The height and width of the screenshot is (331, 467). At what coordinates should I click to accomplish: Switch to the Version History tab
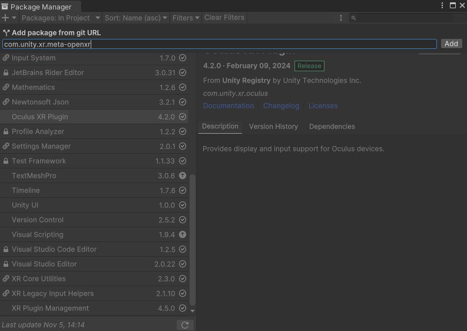273,126
